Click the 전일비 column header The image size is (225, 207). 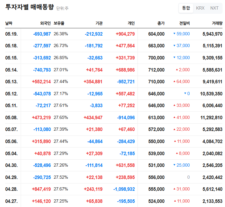pos(185,23)
